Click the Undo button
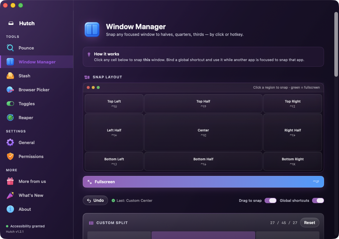Viewport: 339px width, 239px height. 95,200
